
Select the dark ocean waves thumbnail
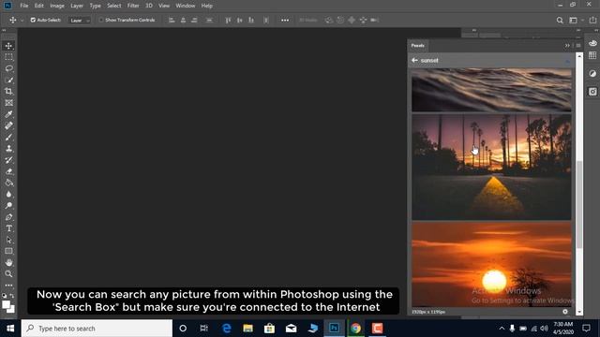coord(491,90)
